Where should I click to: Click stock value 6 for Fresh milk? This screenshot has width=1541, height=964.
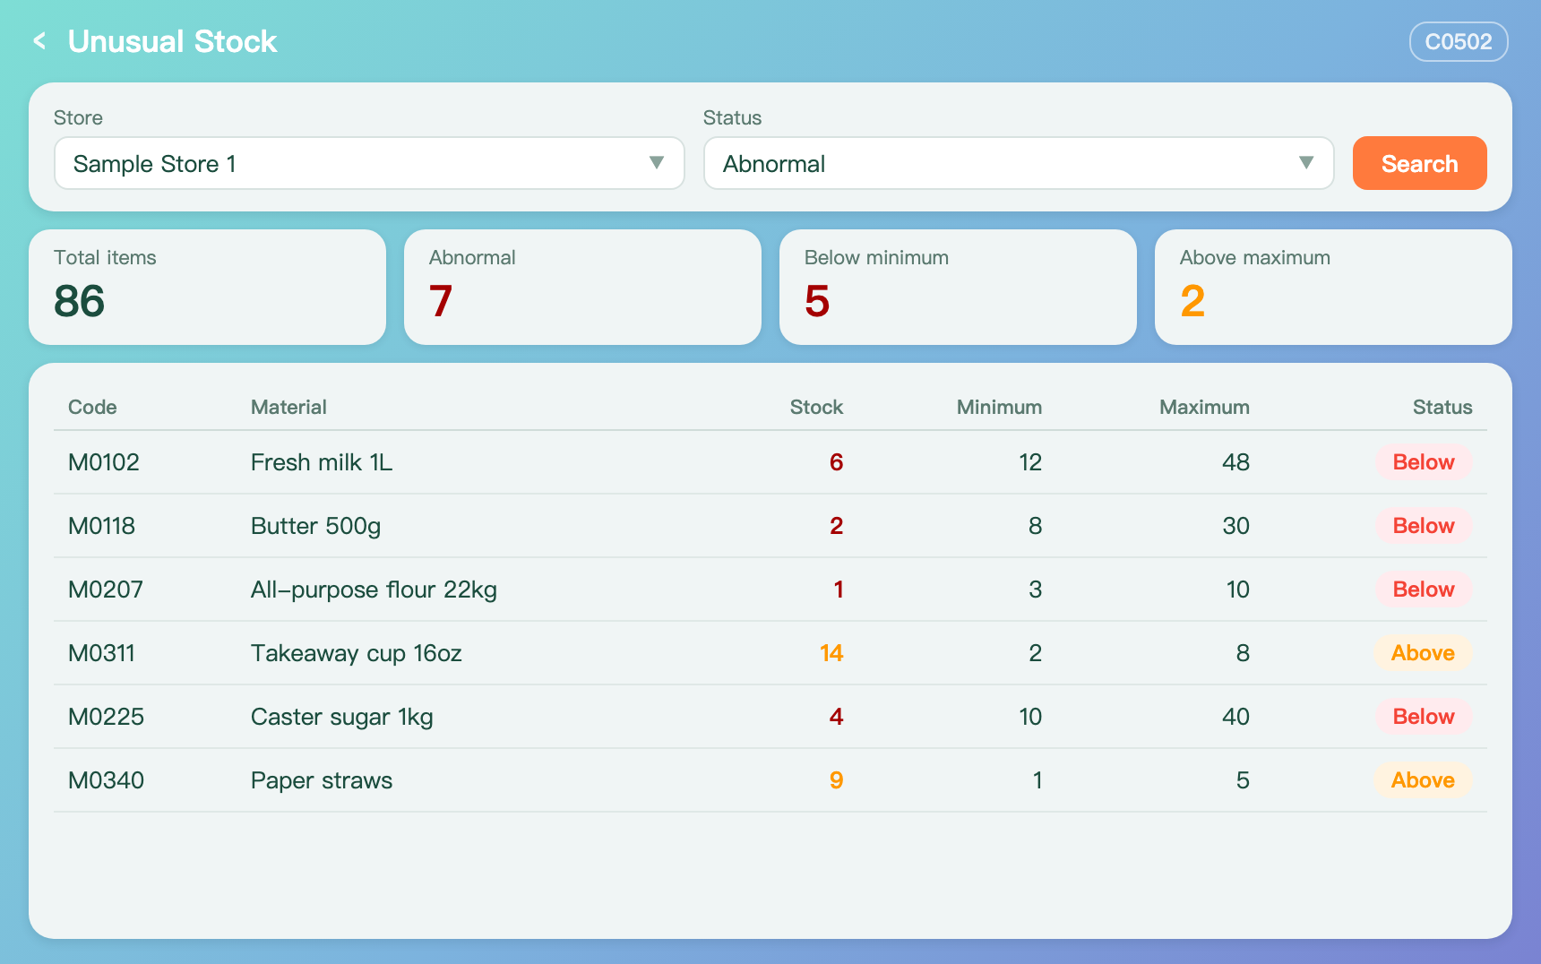(837, 462)
